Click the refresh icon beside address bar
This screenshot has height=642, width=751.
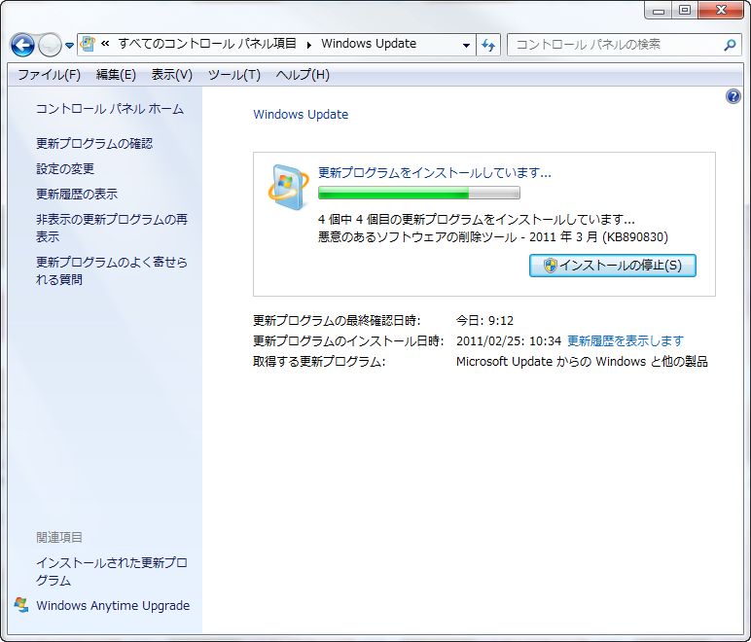[488, 45]
